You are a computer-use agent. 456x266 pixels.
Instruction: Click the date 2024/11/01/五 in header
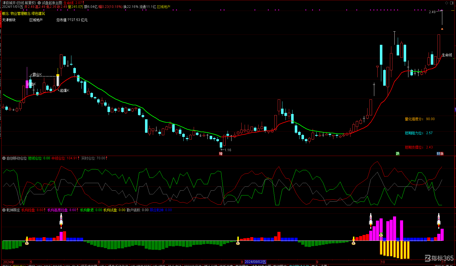pyautogui.click(x=13, y=7)
